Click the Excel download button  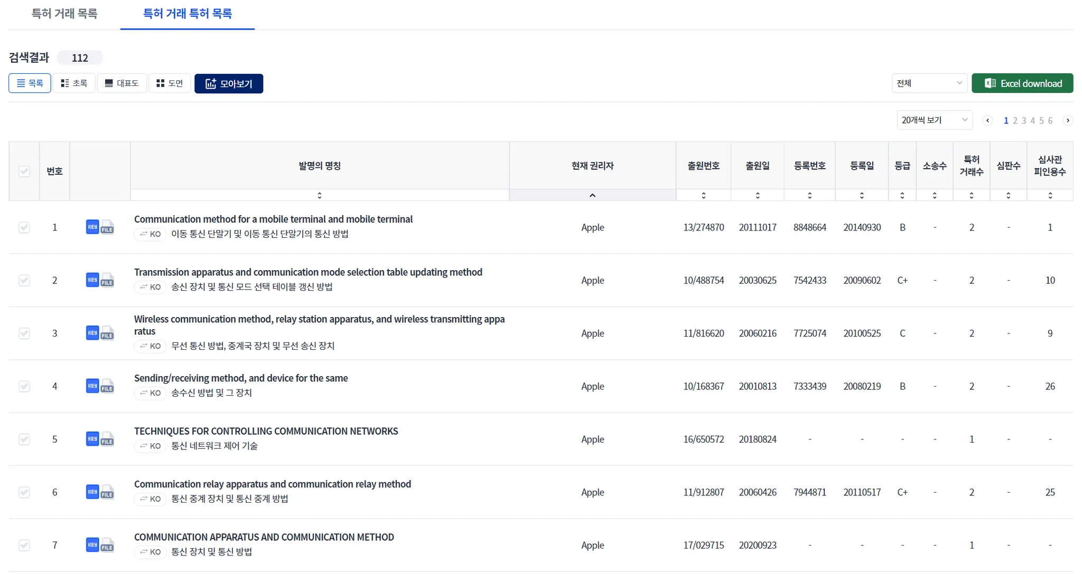coord(1022,83)
